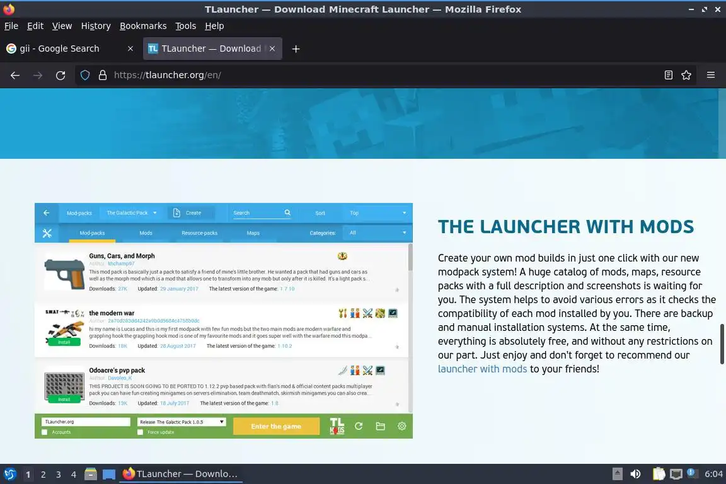Click the magnifier search icon in the launcher

(x=287, y=212)
